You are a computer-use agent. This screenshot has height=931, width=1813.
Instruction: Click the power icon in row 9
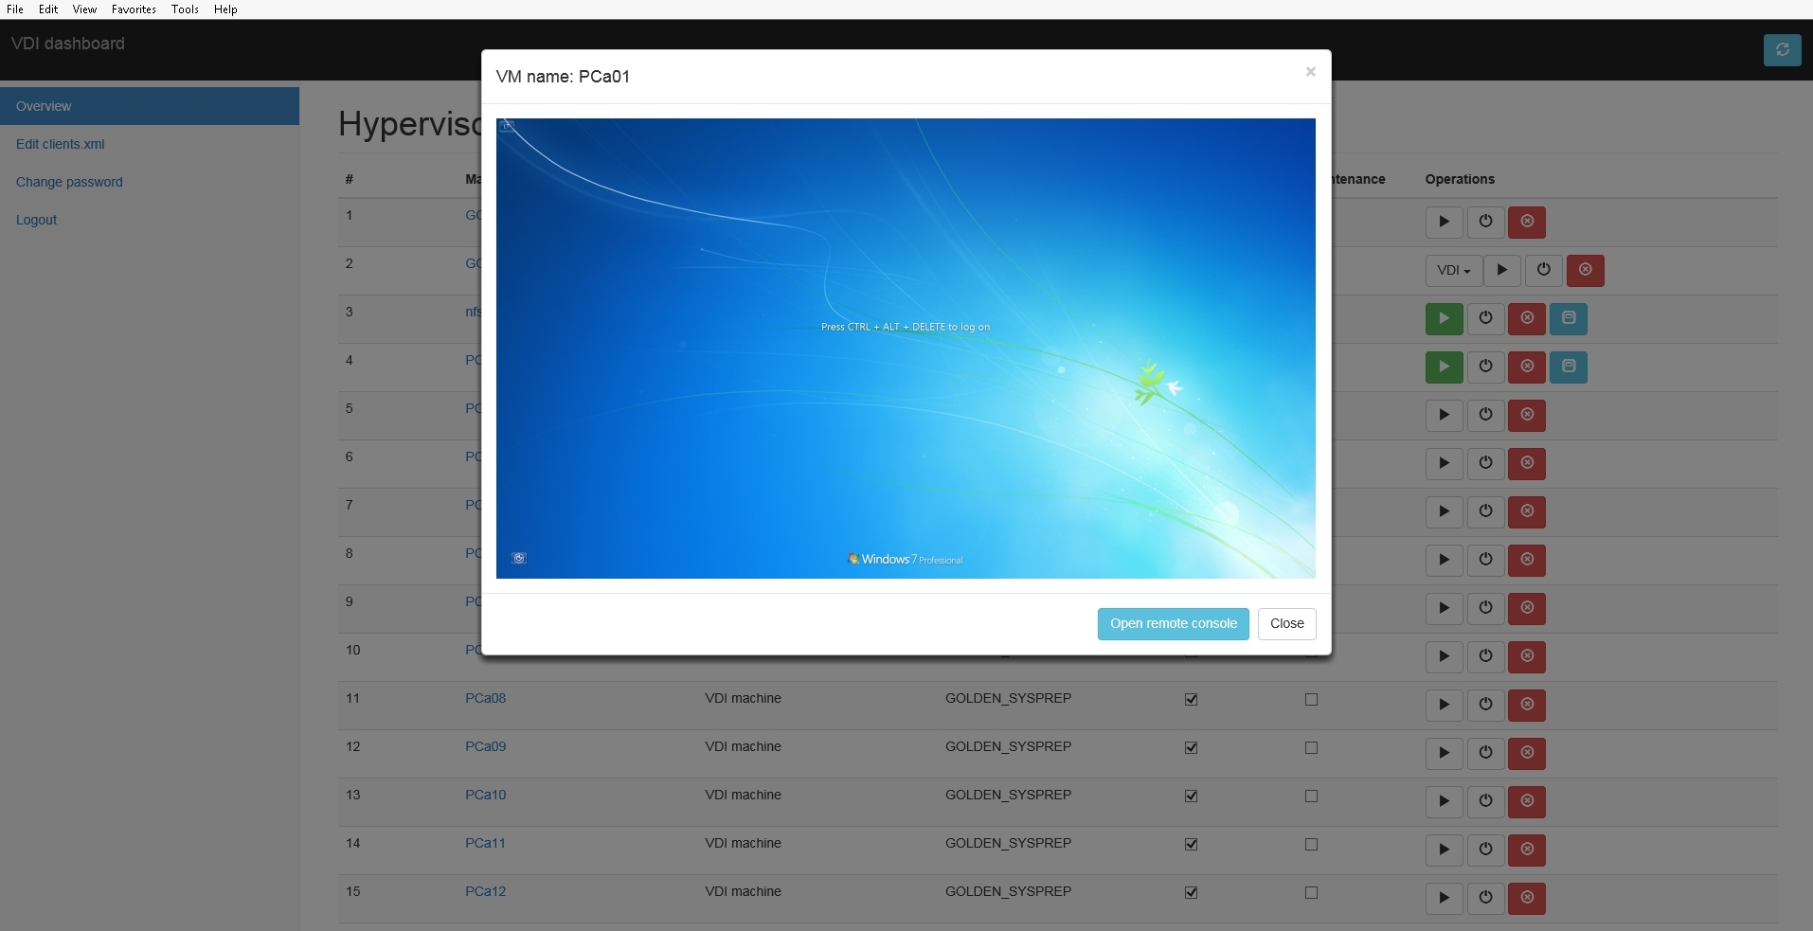click(x=1485, y=609)
